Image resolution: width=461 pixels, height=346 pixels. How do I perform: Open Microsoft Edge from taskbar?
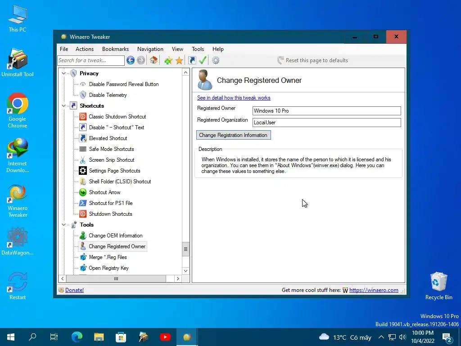pos(77,337)
